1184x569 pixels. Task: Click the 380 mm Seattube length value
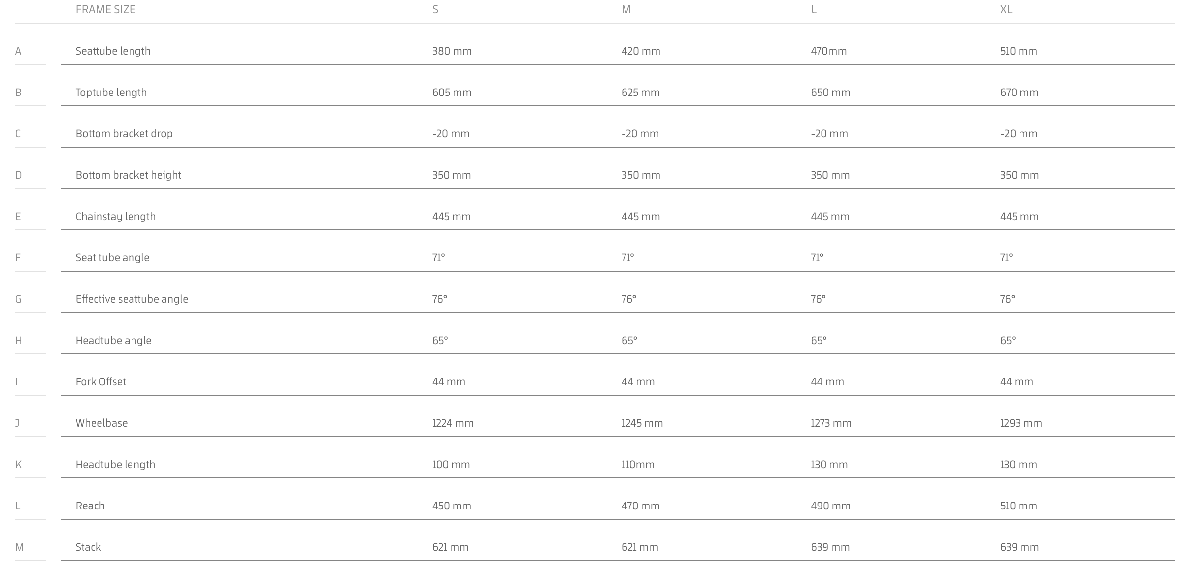pyautogui.click(x=452, y=51)
